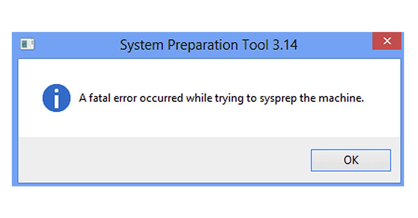
Task: Click the fatal error message text
Action: pos(221,98)
